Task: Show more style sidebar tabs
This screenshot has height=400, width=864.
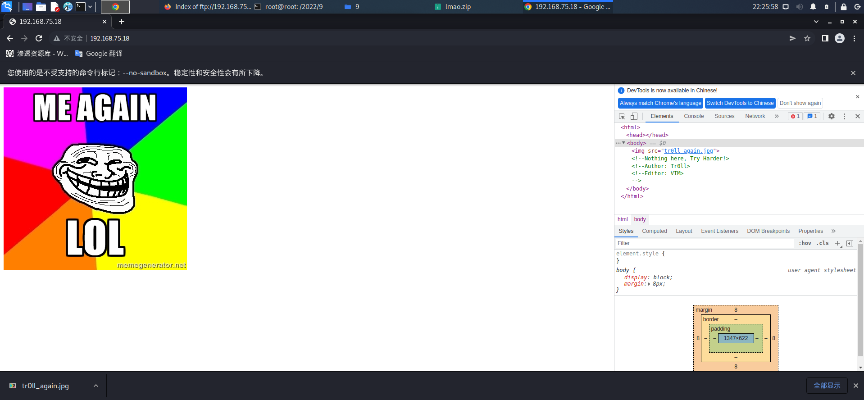Action: pos(833,231)
